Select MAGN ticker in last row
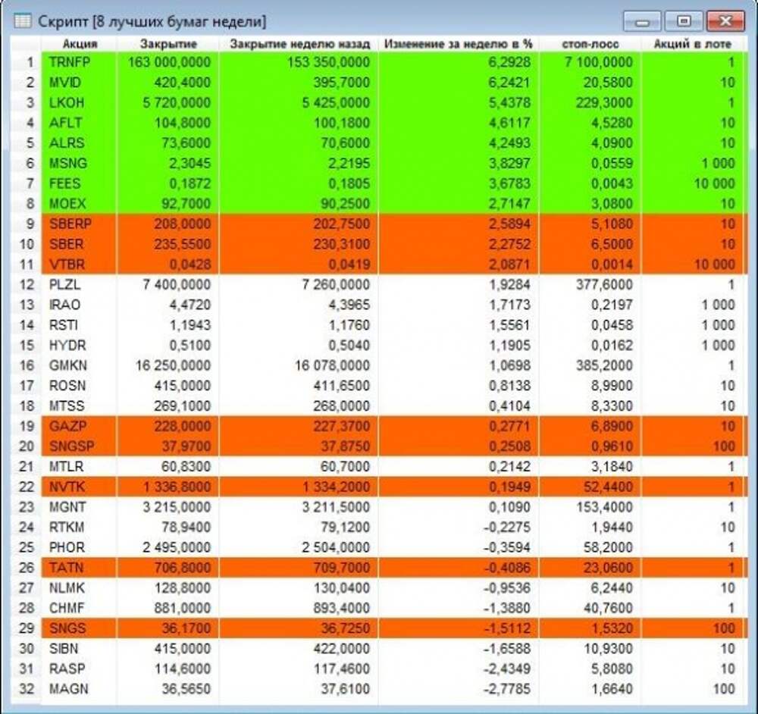 pos(68,689)
